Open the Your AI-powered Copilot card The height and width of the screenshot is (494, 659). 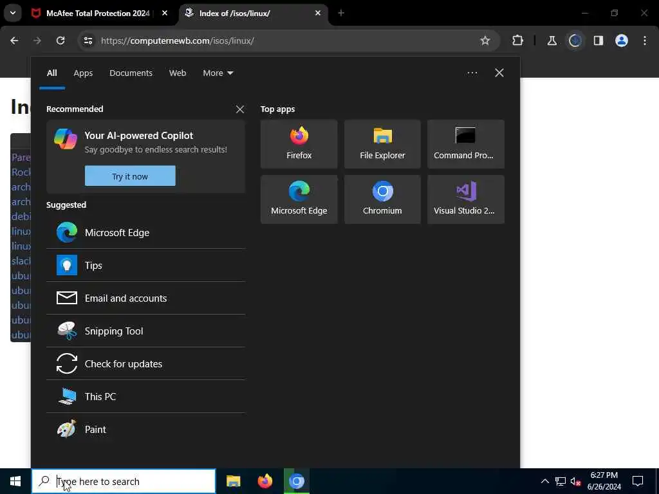click(x=145, y=157)
